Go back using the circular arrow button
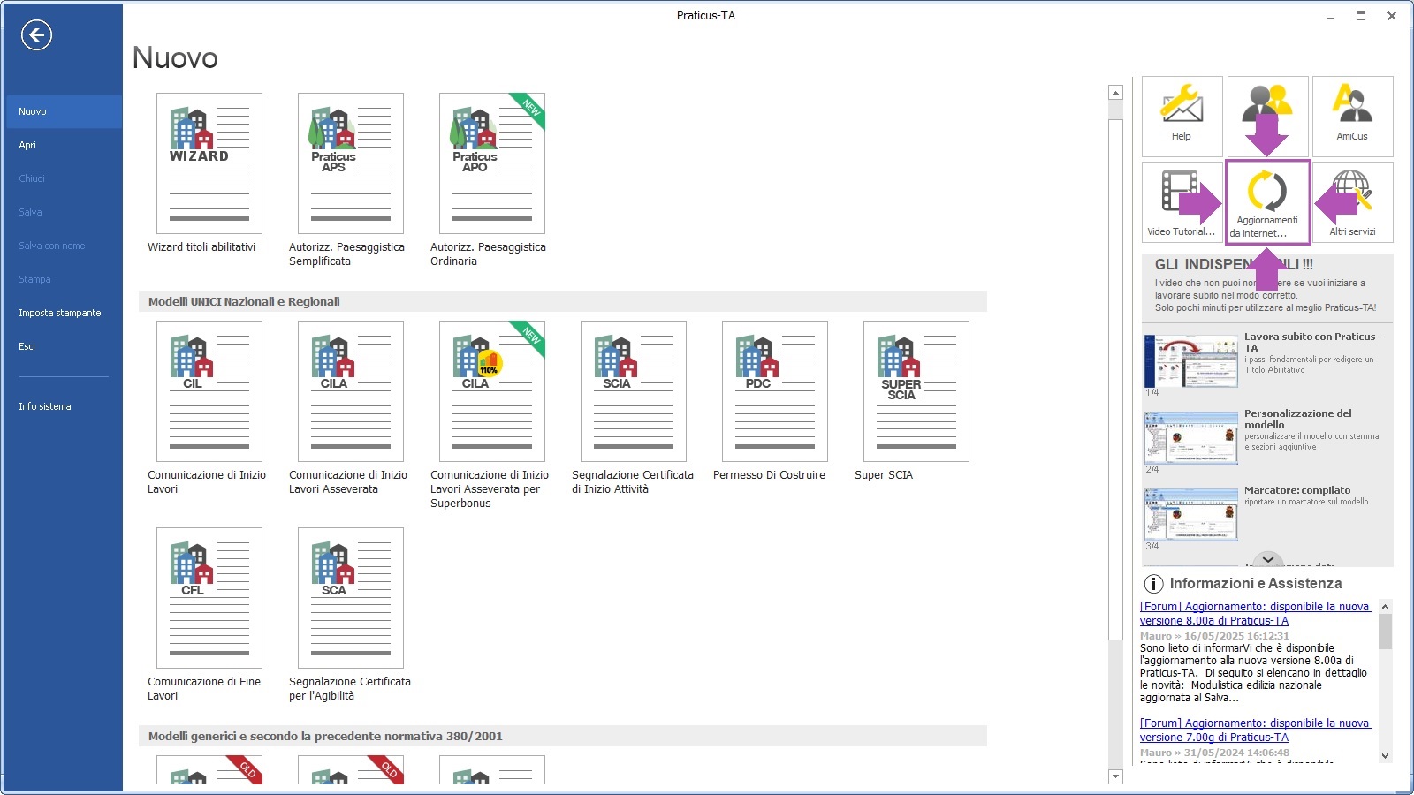1414x795 pixels. click(36, 35)
